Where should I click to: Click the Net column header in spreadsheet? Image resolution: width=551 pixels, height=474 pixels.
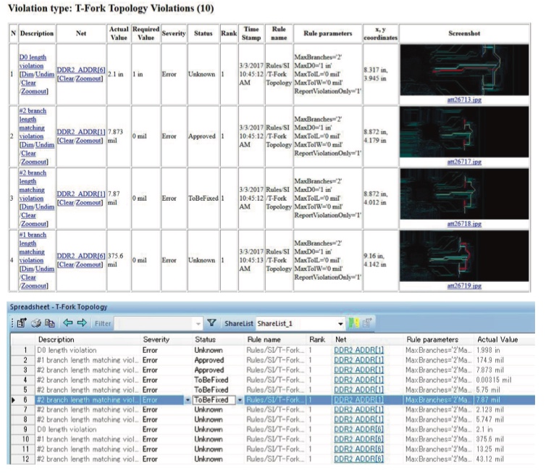click(x=340, y=340)
